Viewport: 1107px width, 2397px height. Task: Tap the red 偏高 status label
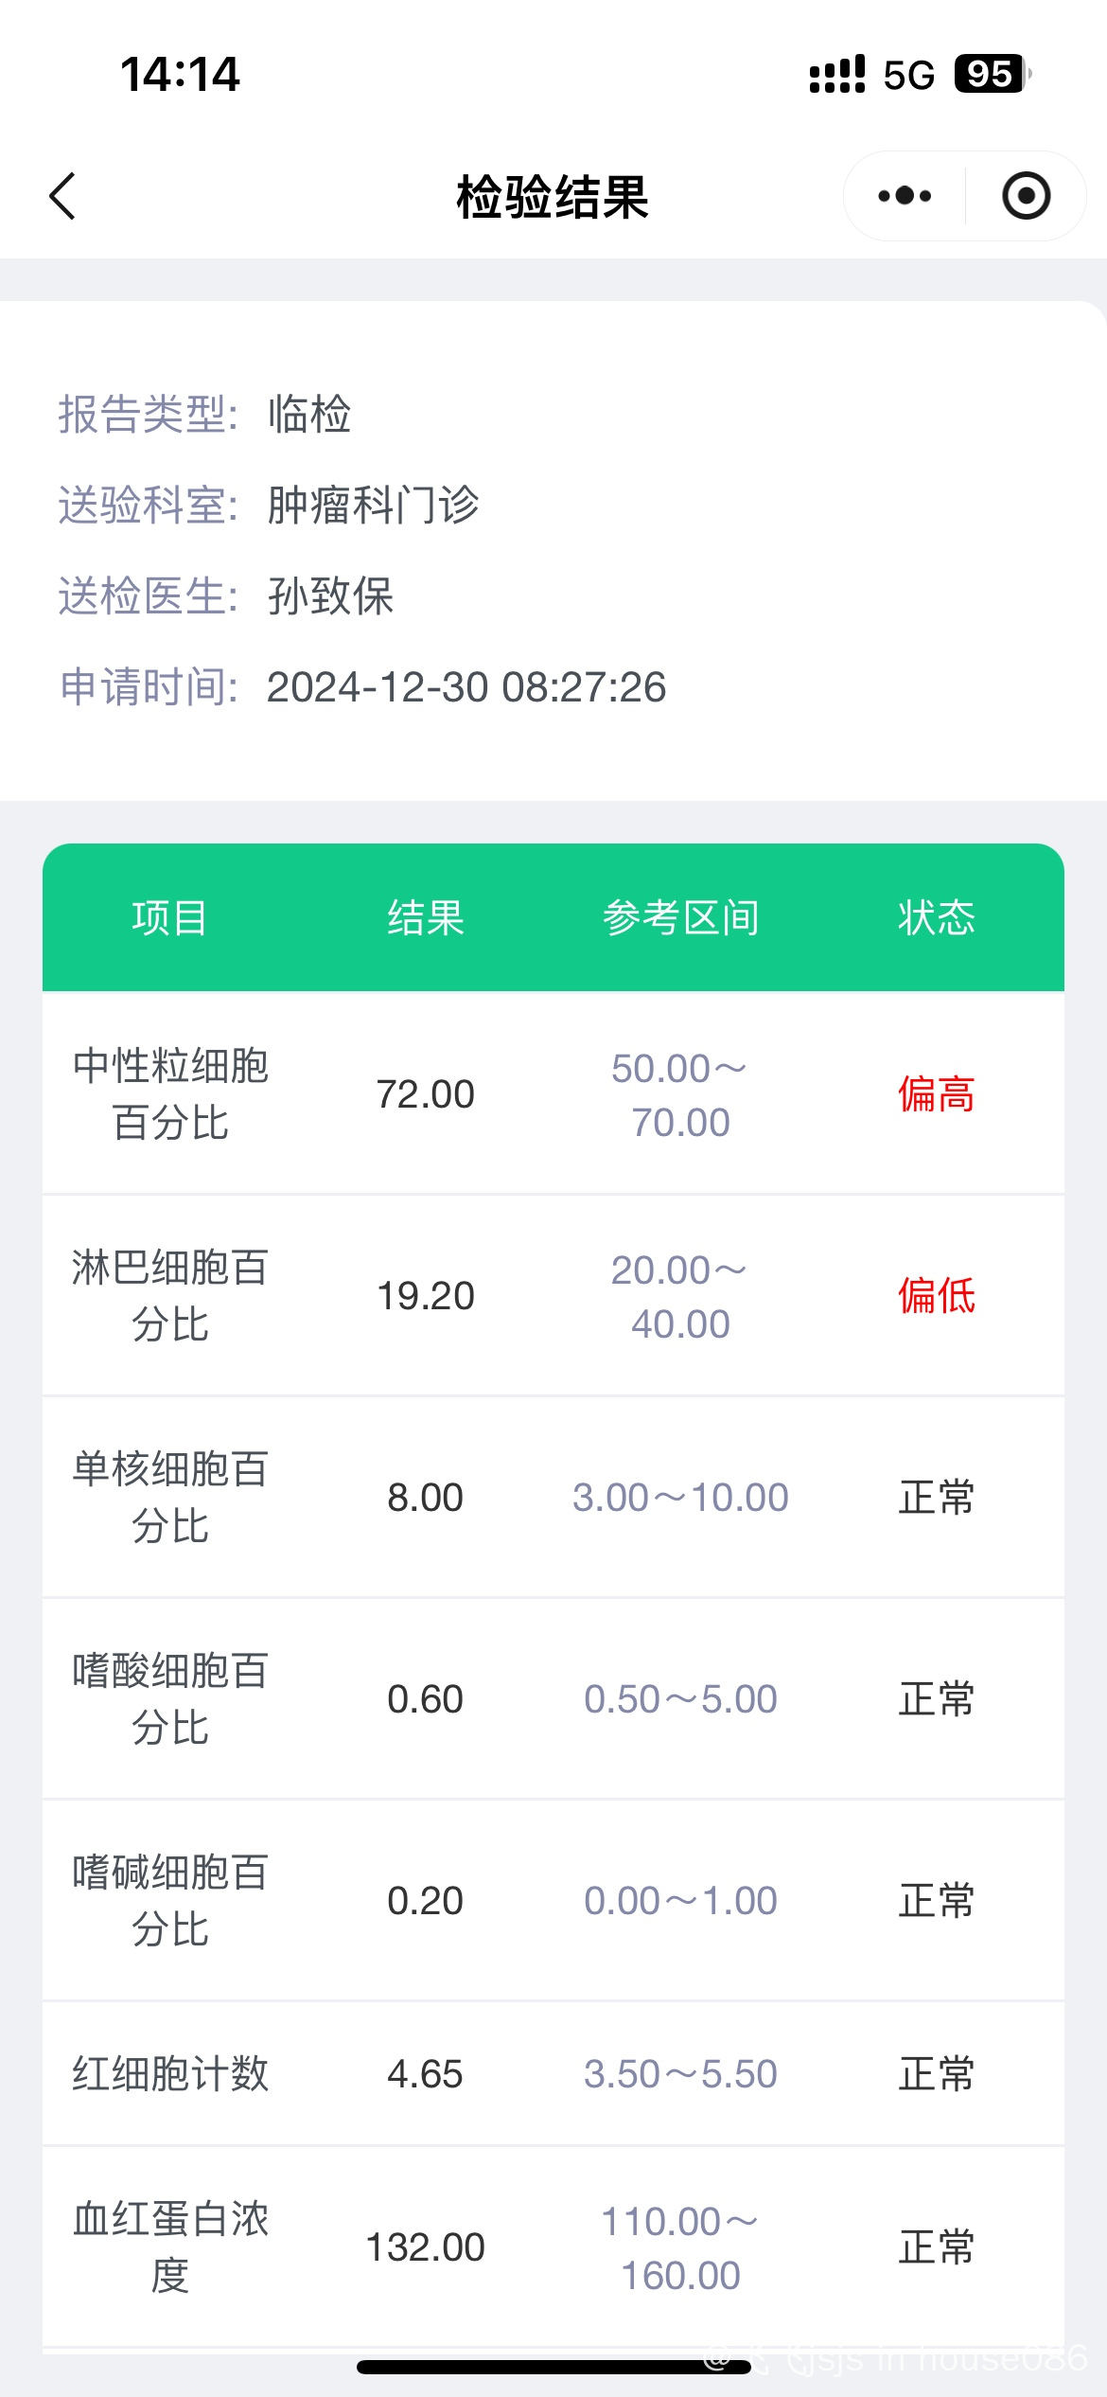pos(937,1094)
